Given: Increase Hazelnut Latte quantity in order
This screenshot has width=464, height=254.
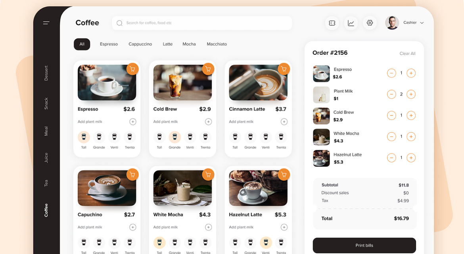Looking at the screenshot, I should 411,158.
